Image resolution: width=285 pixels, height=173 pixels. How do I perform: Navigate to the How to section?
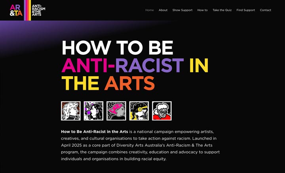(202, 10)
